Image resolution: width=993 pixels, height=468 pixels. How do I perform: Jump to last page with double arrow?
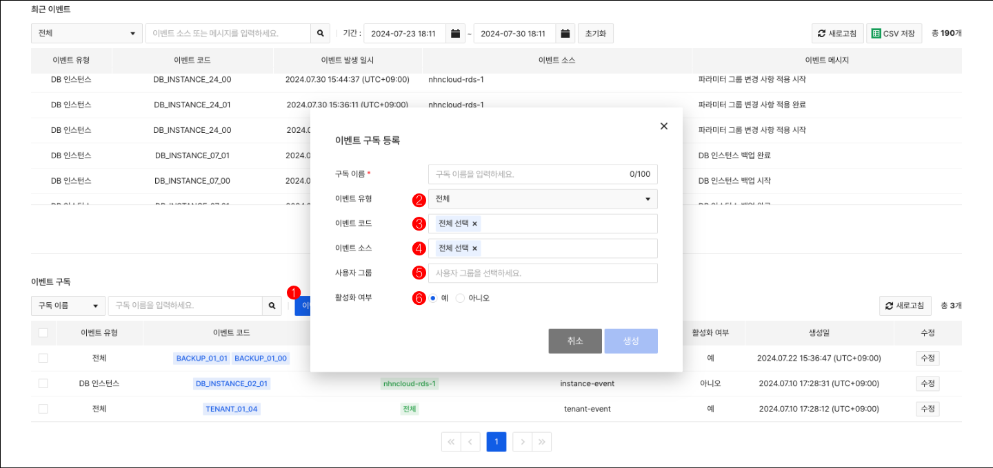pos(542,442)
